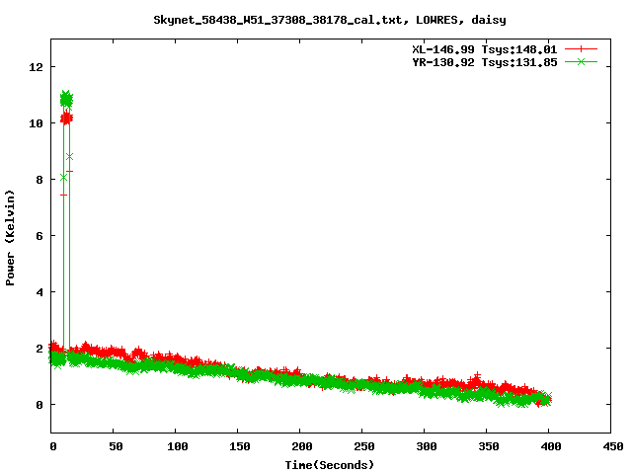Click the x-axis tick label 200
The height and width of the screenshot is (474, 632).
[302, 446]
